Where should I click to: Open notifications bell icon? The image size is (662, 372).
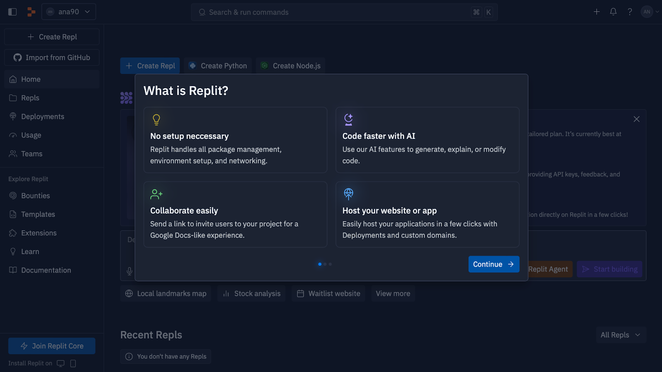click(x=613, y=12)
